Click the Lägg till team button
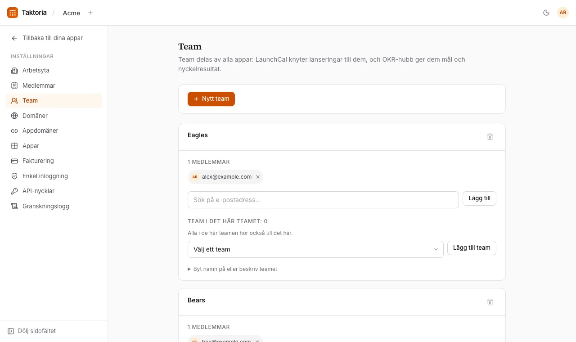 (x=472, y=248)
